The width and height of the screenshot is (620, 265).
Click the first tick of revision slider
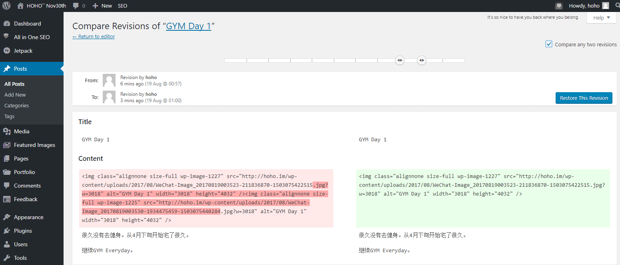[247, 60]
